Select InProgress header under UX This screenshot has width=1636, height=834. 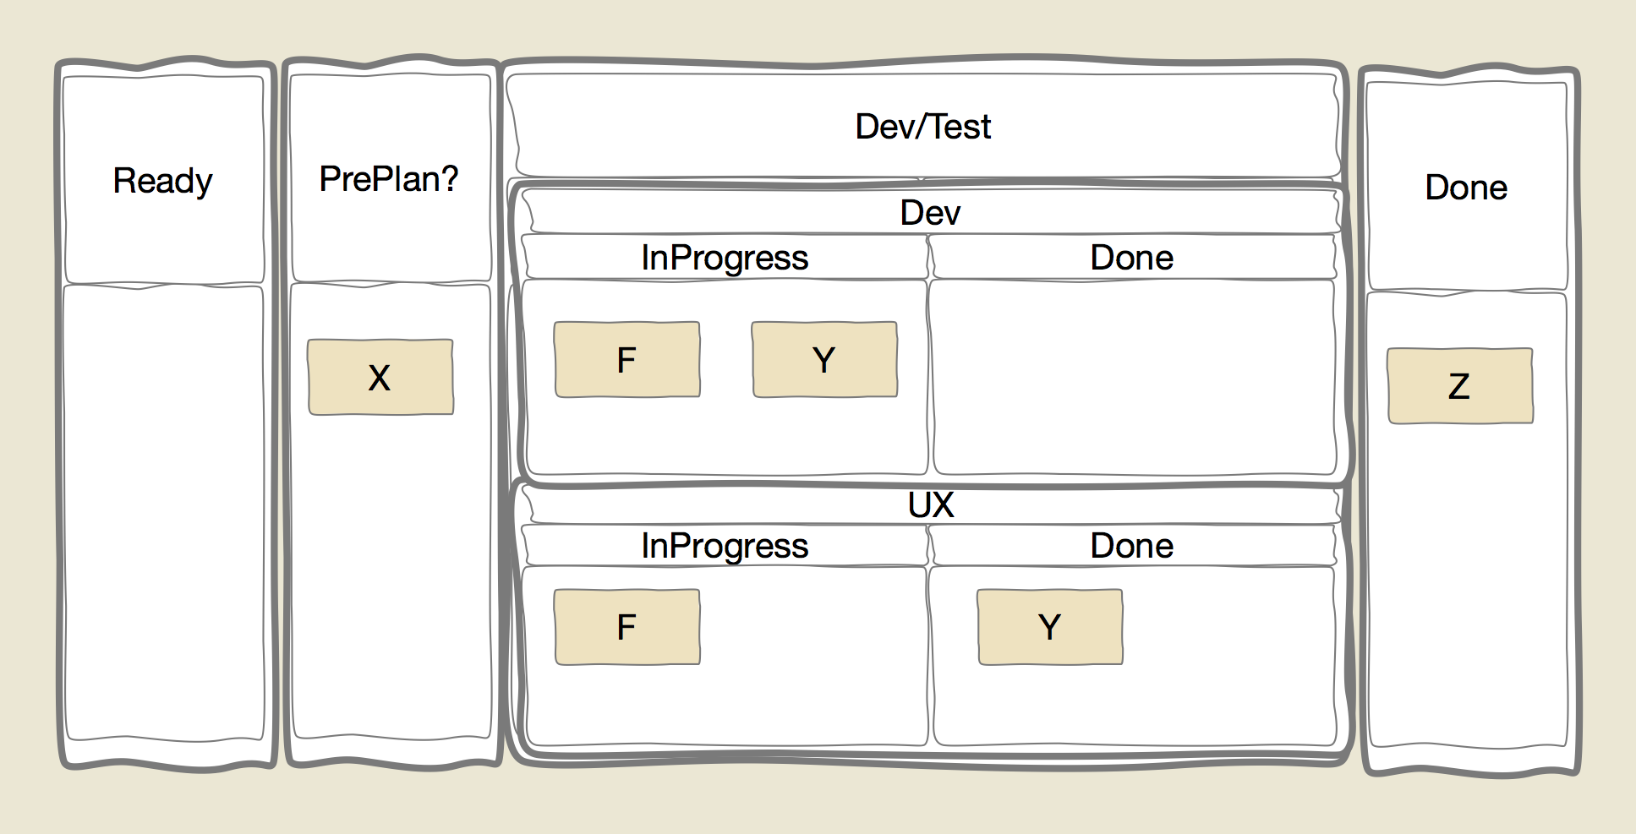(725, 545)
